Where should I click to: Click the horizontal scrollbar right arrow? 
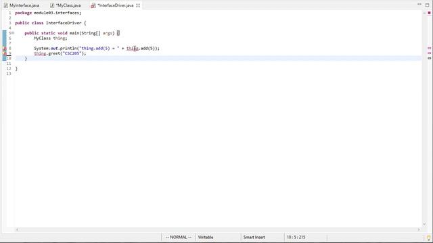pyautogui.click(x=419, y=230)
